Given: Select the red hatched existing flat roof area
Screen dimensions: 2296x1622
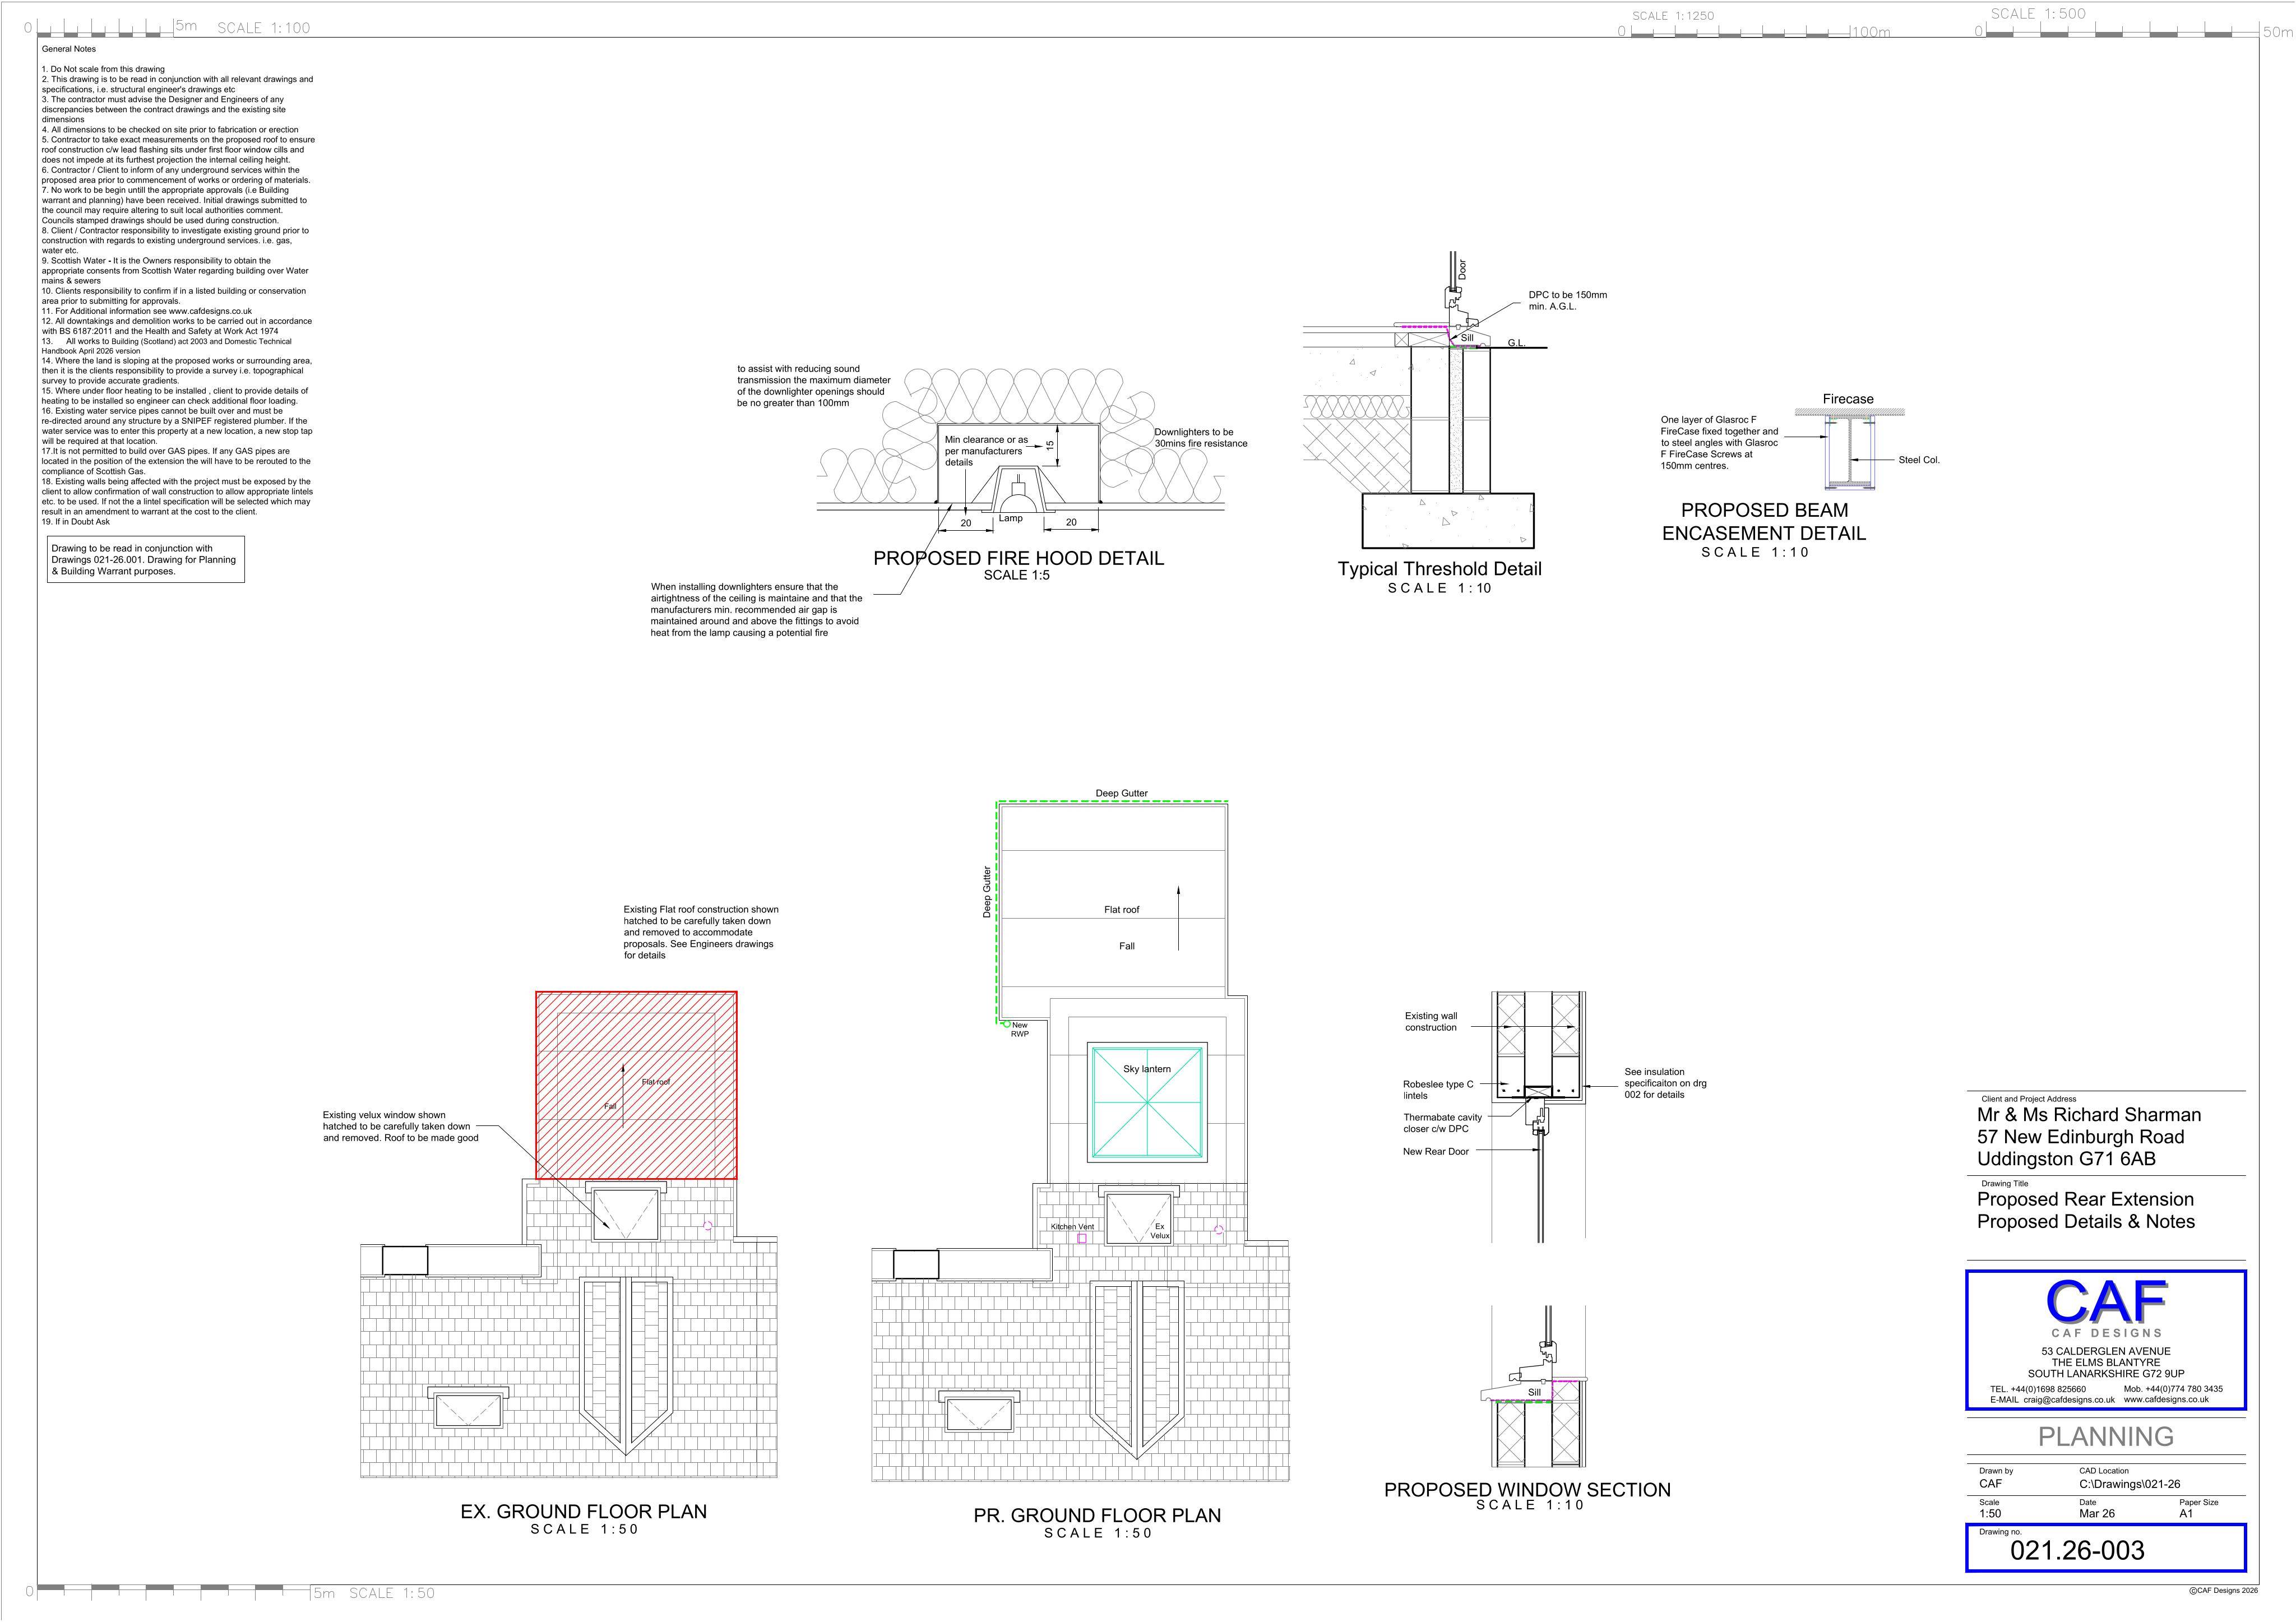Looking at the screenshot, I should click(636, 1085).
